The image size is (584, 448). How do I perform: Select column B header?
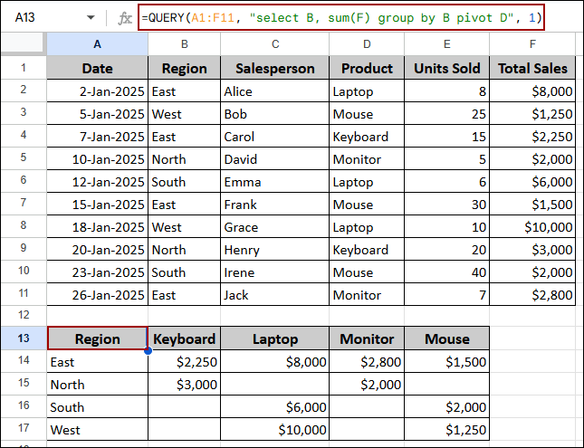(x=185, y=44)
